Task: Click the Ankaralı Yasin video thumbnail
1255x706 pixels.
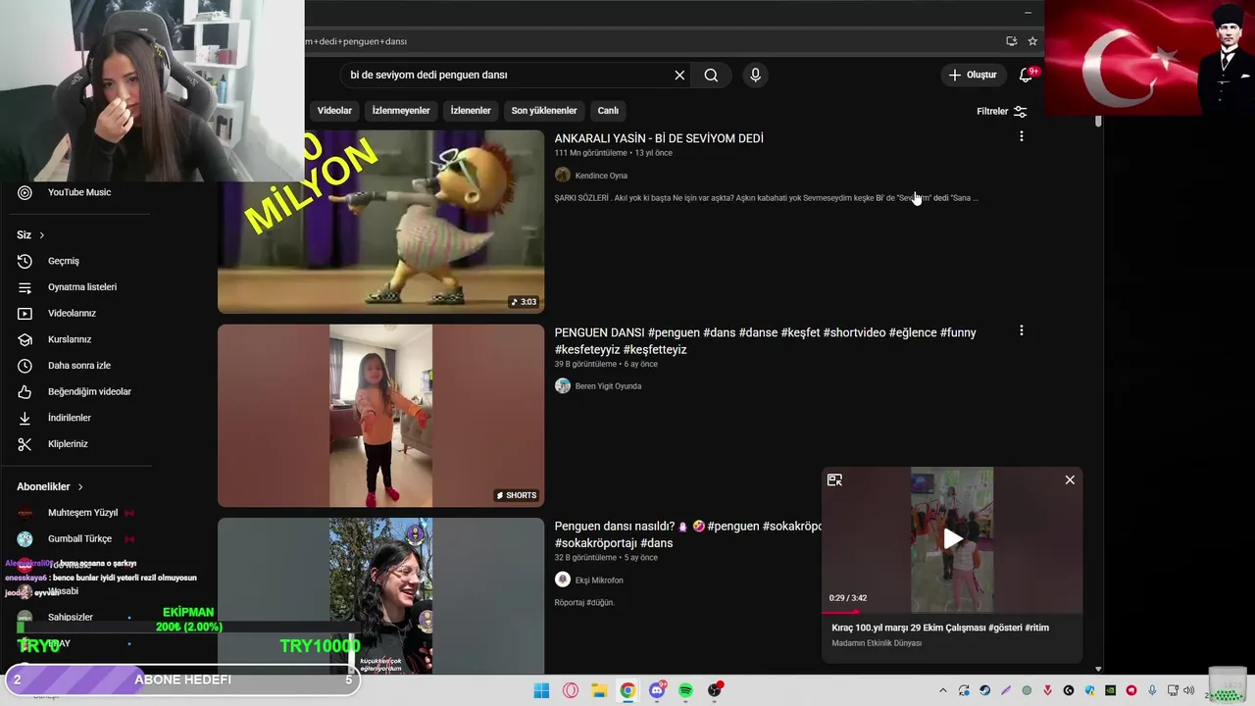Action: click(x=380, y=222)
